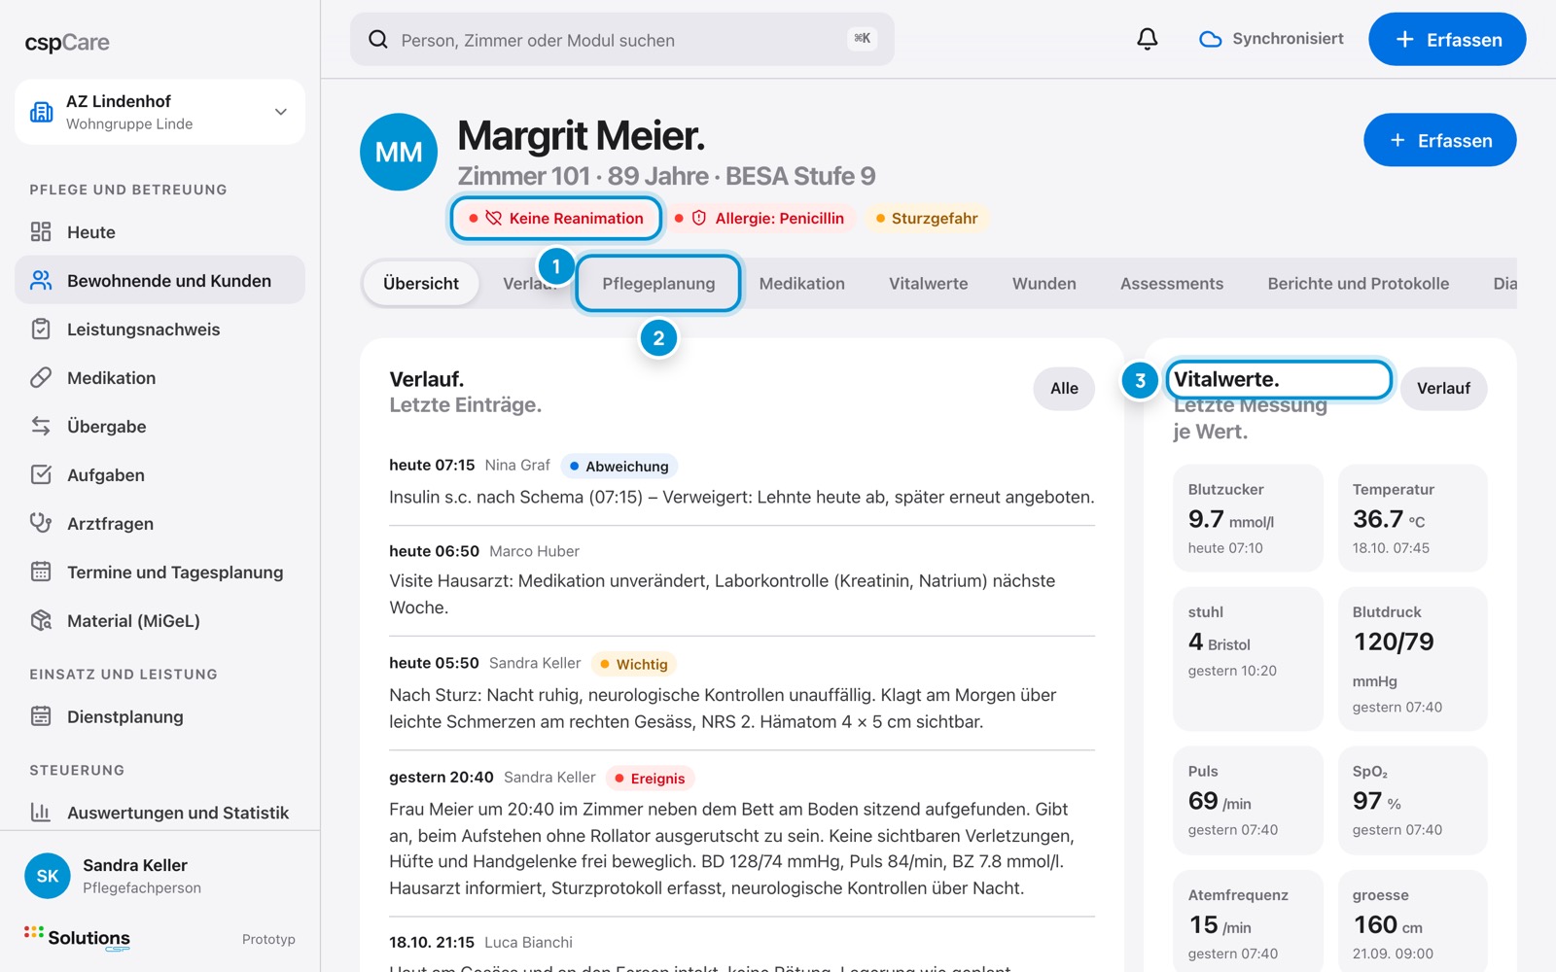Open the Wunden tab

(1044, 283)
